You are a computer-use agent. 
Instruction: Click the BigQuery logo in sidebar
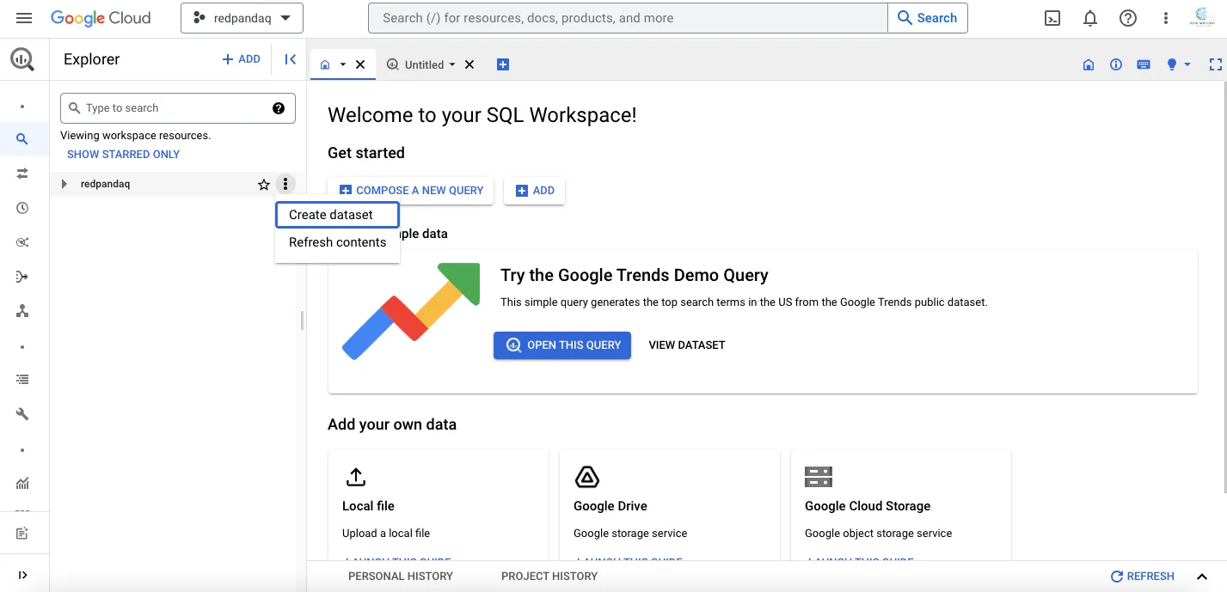tap(22, 59)
